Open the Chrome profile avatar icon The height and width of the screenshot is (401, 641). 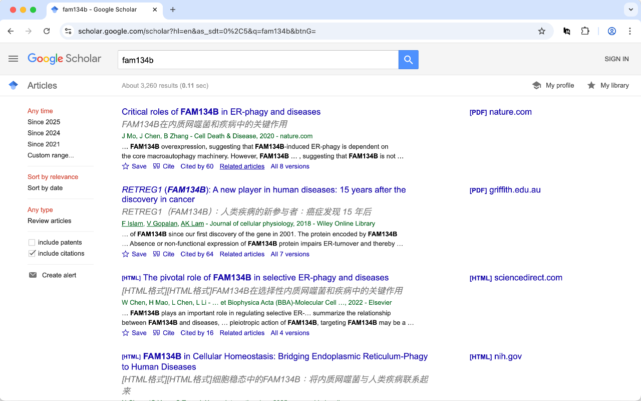pos(612,31)
